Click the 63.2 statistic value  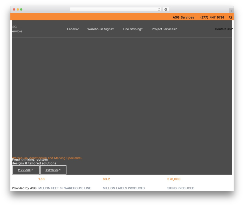coord(106,179)
